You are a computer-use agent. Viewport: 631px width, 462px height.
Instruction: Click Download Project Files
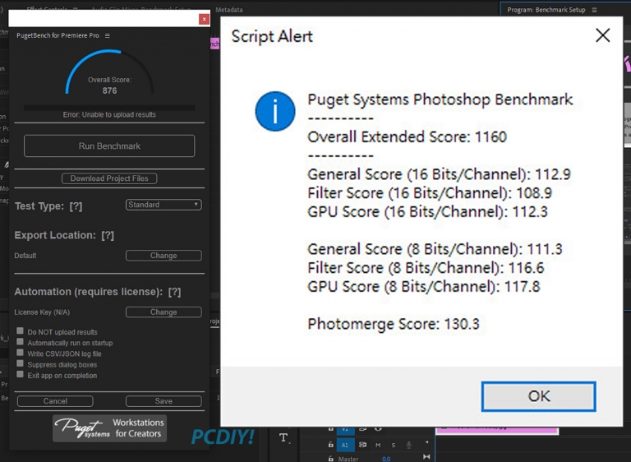[x=109, y=178]
